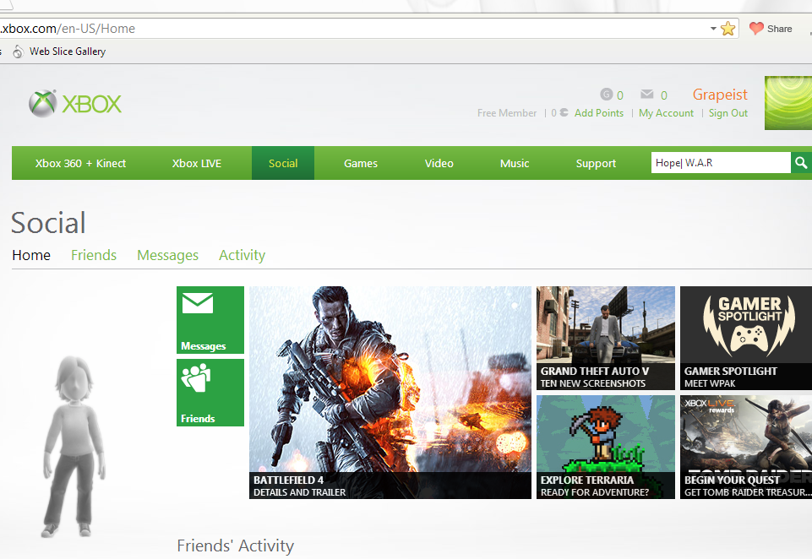Click the Xbox logo
This screenshot has height=559, width=812.
pyautogui.click(x=75, y=104)
